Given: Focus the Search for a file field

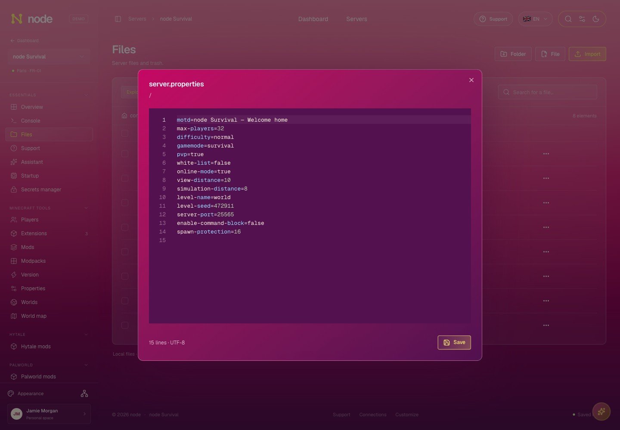Looking at the screenshot, I should point(548,92).
